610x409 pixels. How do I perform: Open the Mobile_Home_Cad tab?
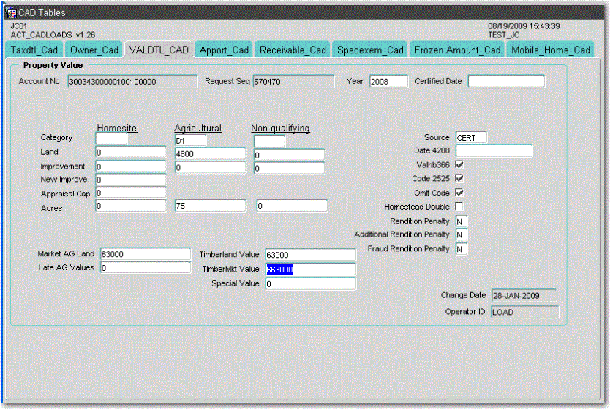(x=550, y=50)
